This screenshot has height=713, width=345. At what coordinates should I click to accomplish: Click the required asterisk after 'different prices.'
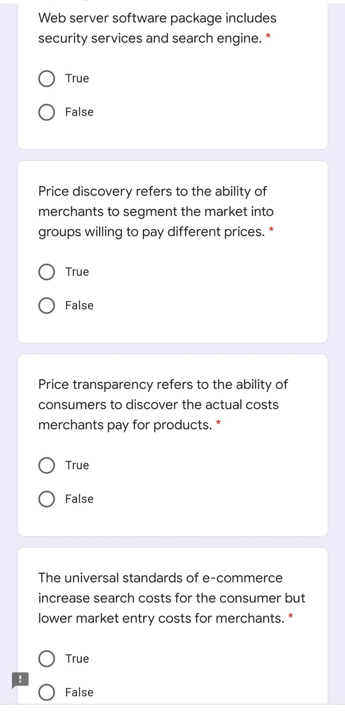(x=271, y=229)
